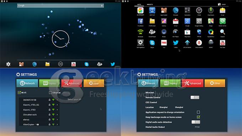Viewport: 242px width, 136px height.
Task: Select the Apps tab in drawer
Action: pyautogui.click(x=139, y=5)
